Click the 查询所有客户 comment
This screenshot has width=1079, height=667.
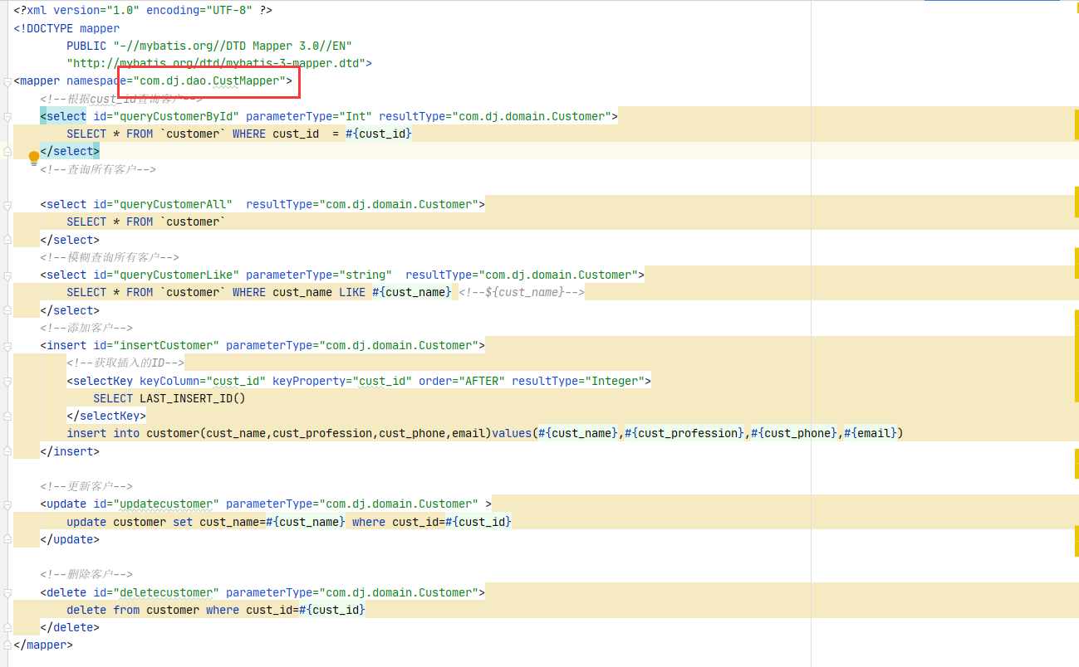100,169
